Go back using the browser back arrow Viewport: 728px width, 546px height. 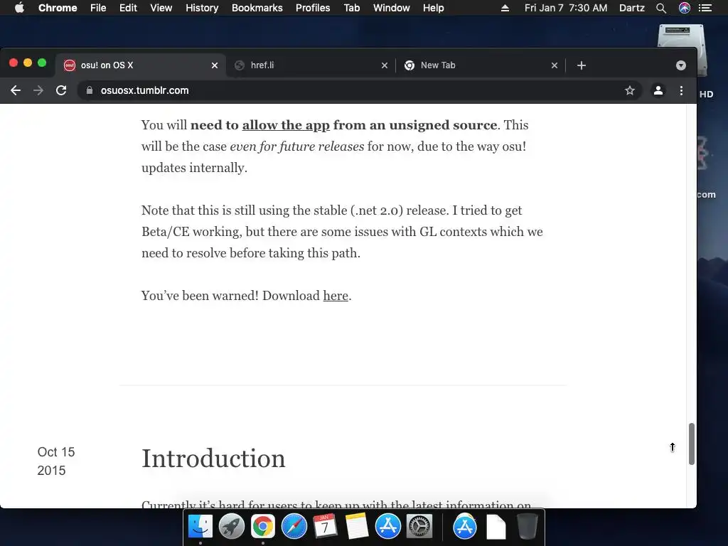tap(16, 90)
